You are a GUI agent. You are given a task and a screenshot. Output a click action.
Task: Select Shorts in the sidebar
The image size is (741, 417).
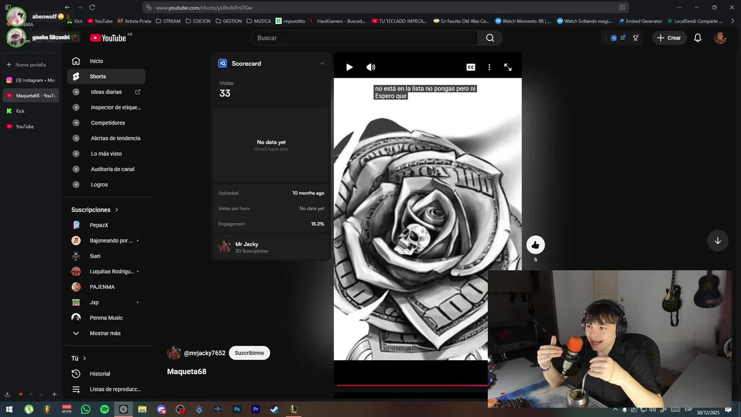(106, 76)
